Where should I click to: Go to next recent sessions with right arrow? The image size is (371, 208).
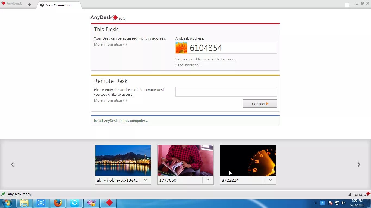click(359, 164)
